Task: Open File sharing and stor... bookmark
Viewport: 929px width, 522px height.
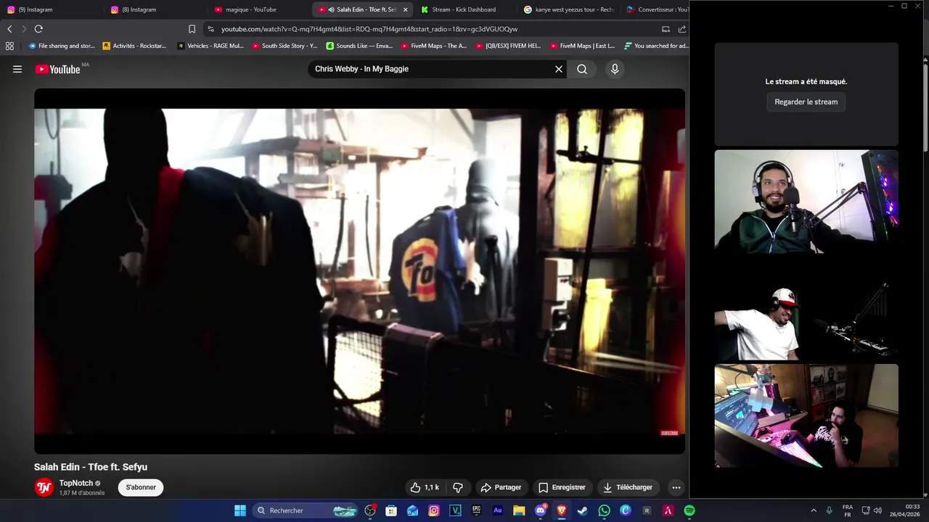Action: tap(62, 46)
